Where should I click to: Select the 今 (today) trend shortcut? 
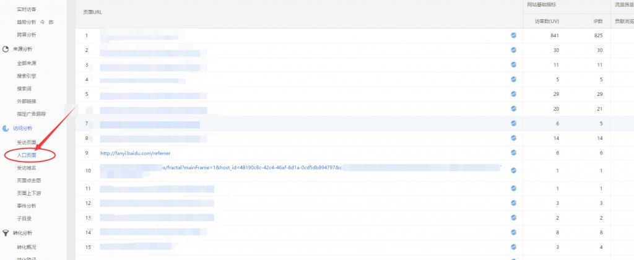tap(43, 22)
